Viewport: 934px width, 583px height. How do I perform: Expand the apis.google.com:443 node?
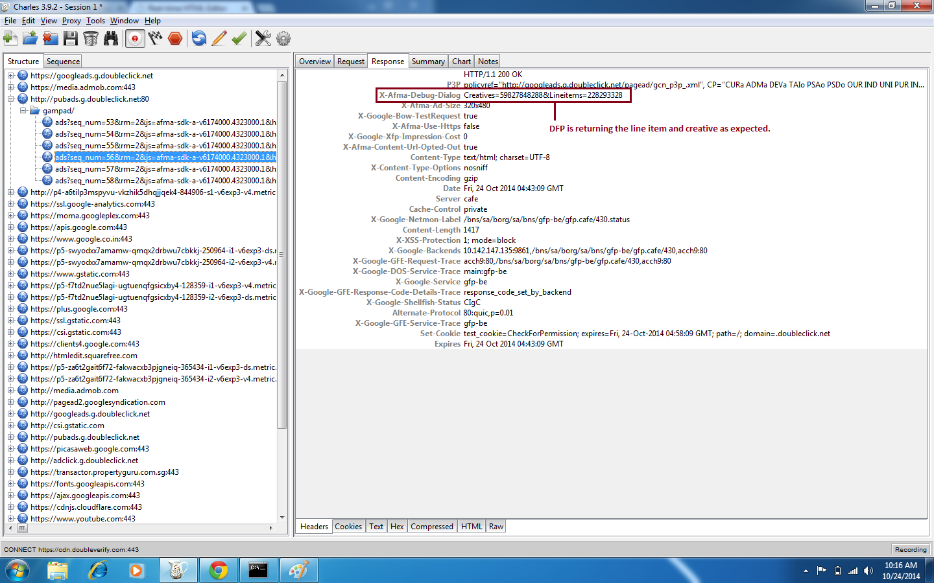point(10,227)
